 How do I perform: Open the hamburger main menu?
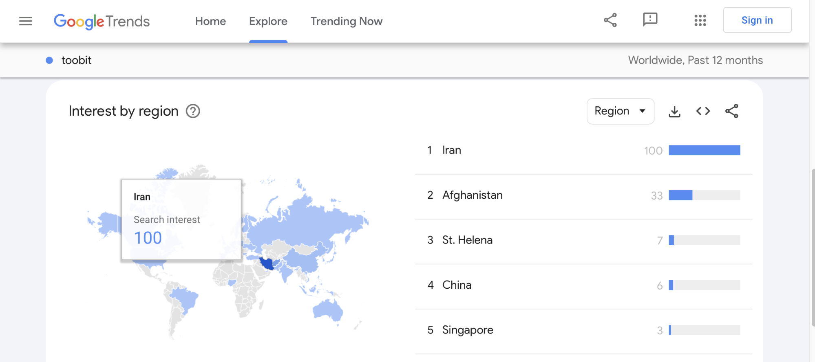(26, 21)
